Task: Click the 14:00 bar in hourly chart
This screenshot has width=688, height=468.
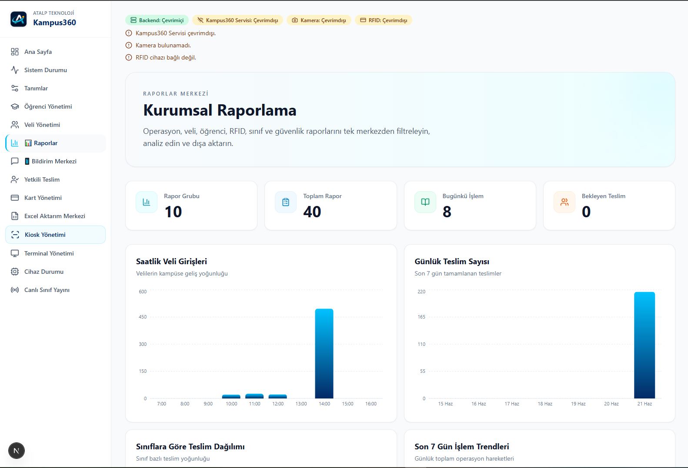Action: click(x=324, y=354)
